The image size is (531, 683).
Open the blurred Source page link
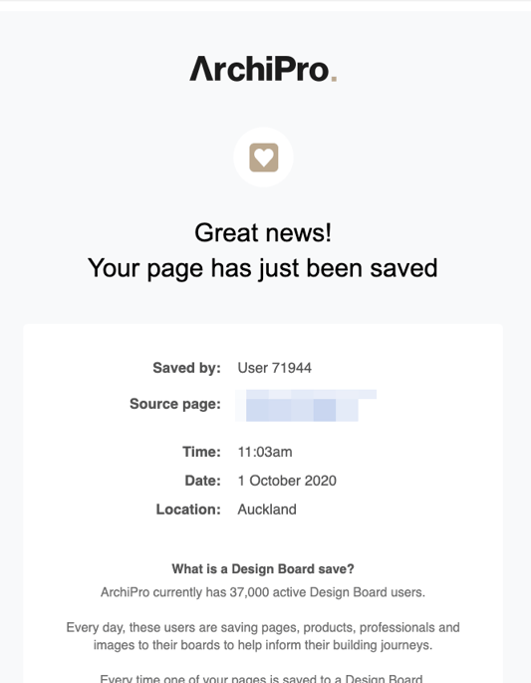tap(306, 405)
